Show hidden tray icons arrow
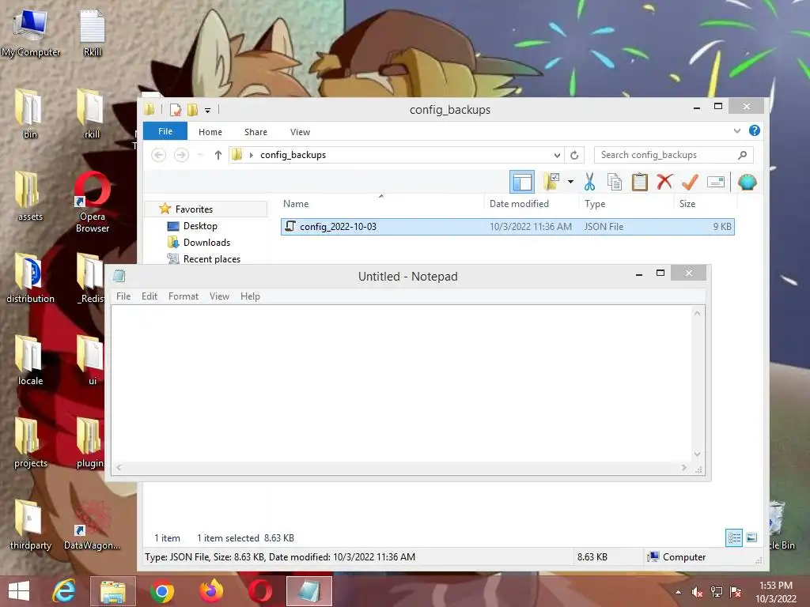Screen dimensions: 810x607 tap(678, 592)
